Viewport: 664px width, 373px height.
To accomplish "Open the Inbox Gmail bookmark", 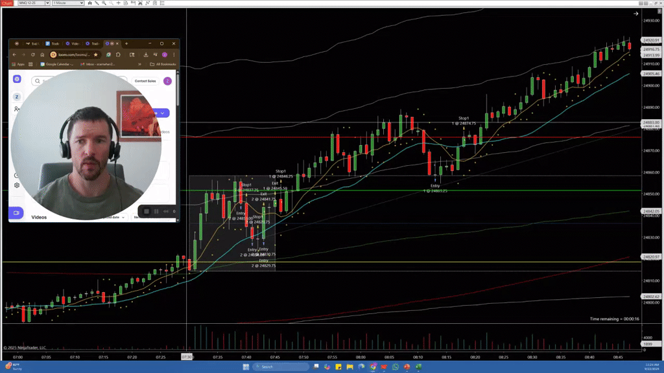I will click(97, 64).
